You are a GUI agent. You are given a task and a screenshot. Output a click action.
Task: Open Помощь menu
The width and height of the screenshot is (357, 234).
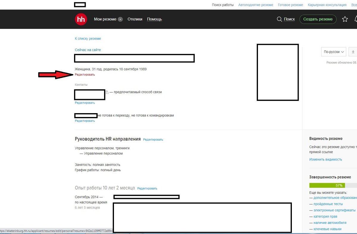click(154, 19)
